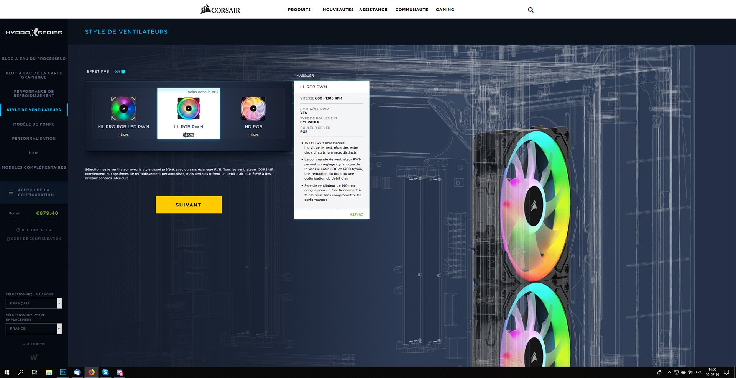Click Recommencer to restart configuration

tap(34, 230)
